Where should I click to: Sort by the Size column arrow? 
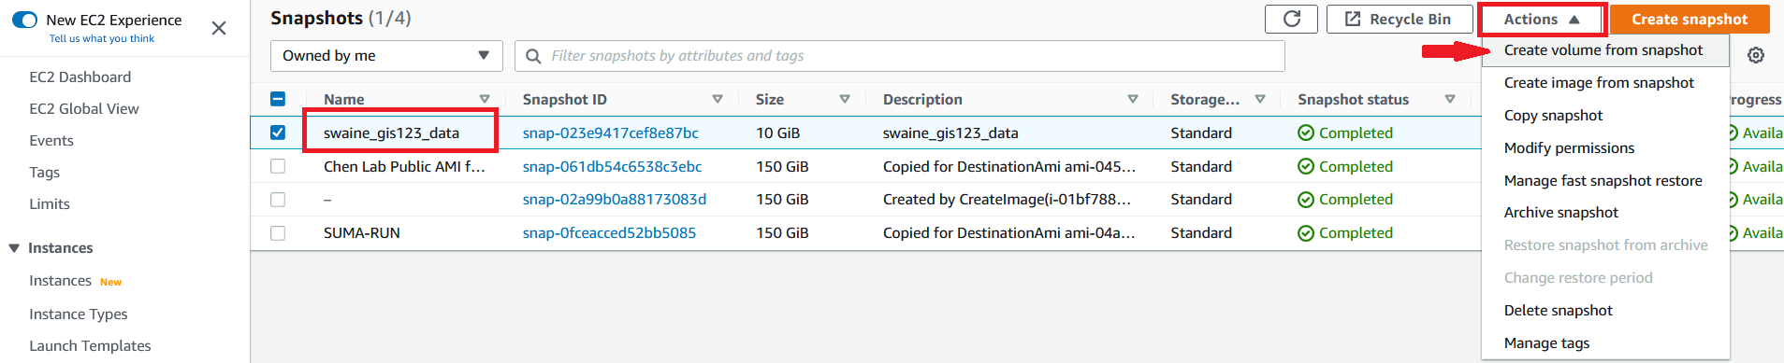click(845, 99)
